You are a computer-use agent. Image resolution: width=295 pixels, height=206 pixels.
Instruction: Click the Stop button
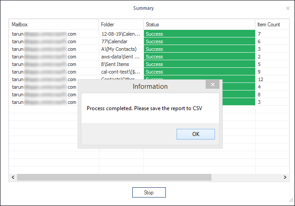click(149, 192)
